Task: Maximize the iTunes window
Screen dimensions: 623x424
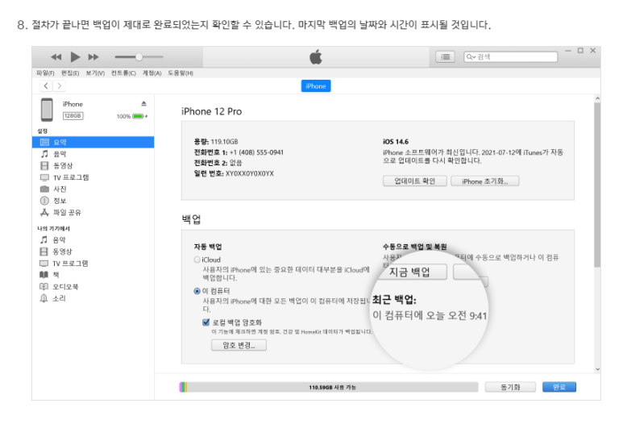Action: tap(580, 51)
